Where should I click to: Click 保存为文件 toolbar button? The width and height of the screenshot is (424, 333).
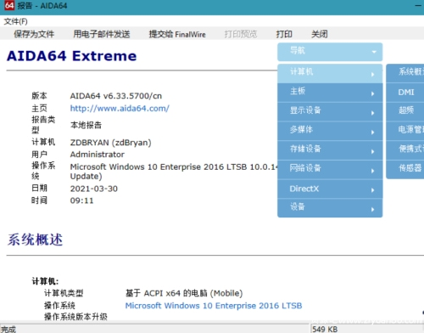34,34
